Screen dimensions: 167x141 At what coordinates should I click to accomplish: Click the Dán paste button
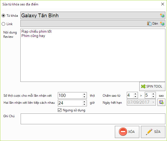pyautogui.click(x=153, y=23)
